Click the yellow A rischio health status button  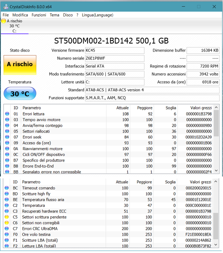[x=20, y=65]
